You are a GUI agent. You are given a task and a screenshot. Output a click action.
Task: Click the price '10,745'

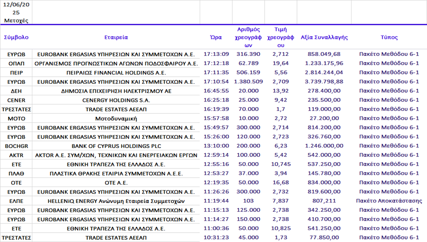[281, 164]
